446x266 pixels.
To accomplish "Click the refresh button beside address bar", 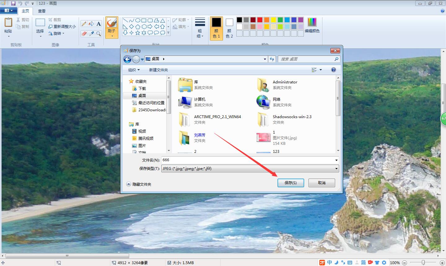I will coord(272,59).
